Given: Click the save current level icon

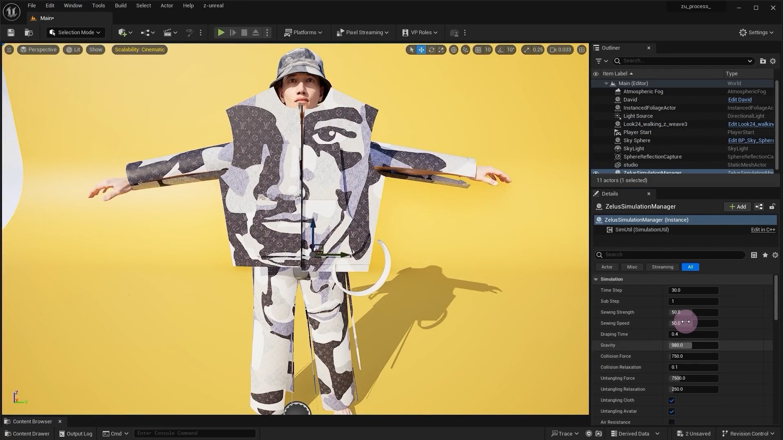Looking at the screenshot, I should pyautogui.click(x=11, y=32).
